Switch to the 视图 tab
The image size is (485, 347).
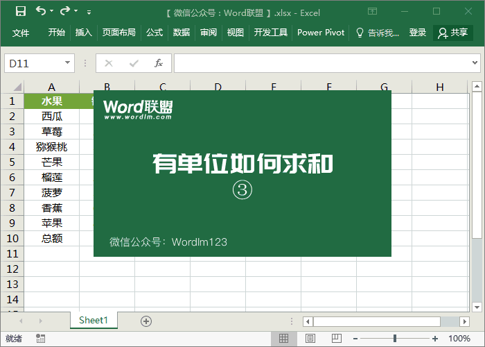236,33
